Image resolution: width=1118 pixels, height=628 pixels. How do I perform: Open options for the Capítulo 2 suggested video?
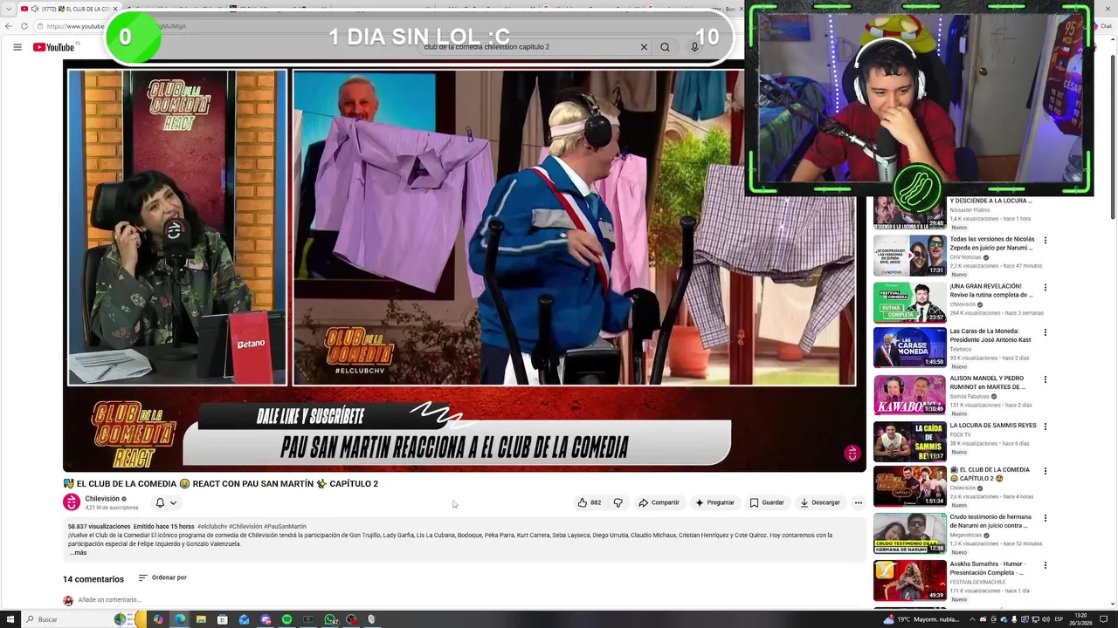click(x=1046, y=472)
